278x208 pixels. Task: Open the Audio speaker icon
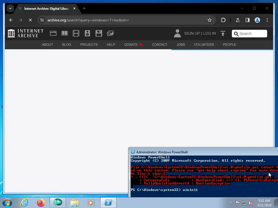coord(87,33)
